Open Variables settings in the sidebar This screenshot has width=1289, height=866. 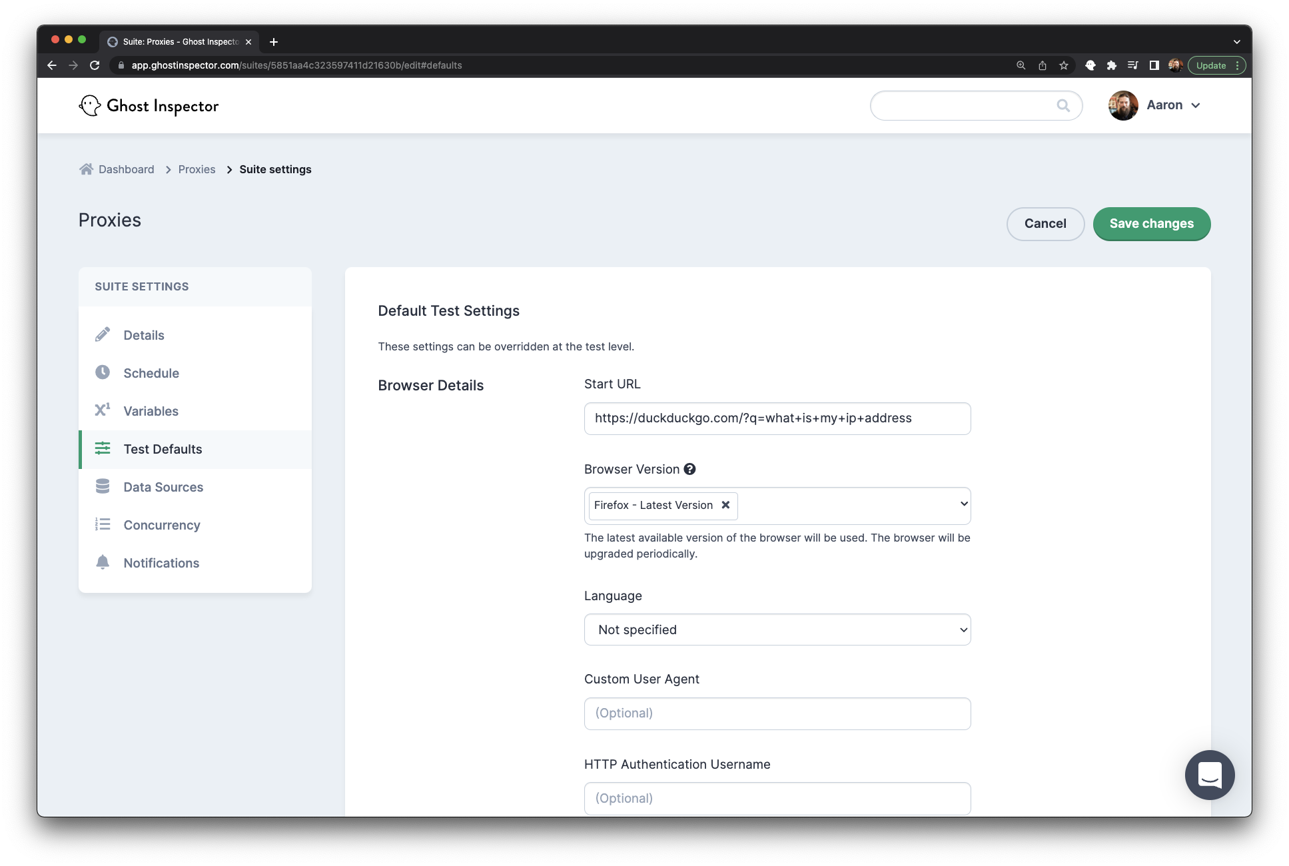tap(103, 410)
